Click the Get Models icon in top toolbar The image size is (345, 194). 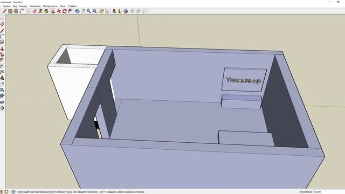point(114,11)
